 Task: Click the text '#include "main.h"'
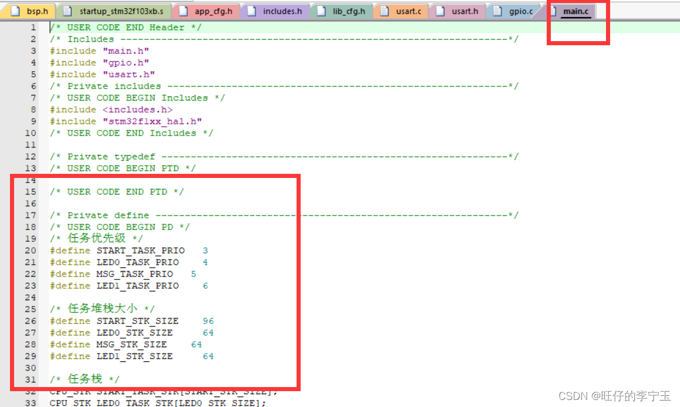[x=99, y=51]
